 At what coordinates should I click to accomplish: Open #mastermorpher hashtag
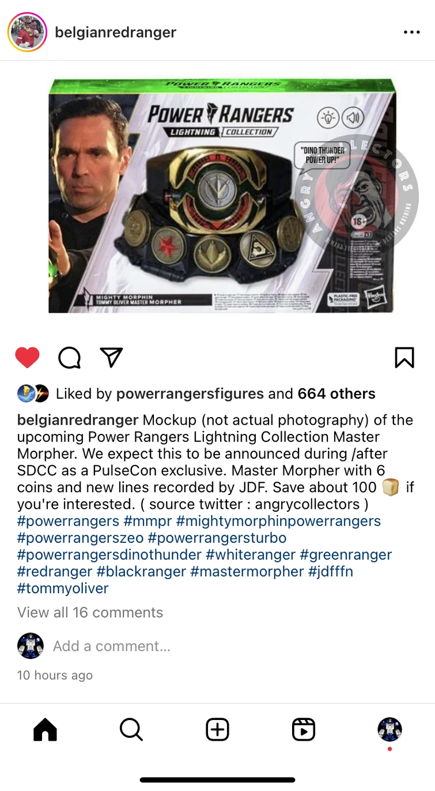click(247, 572)
